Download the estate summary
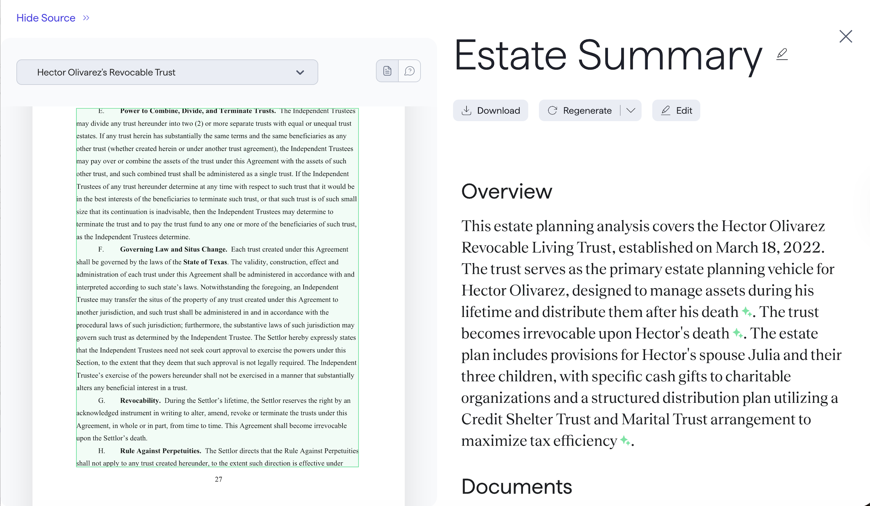Screen dimensions: 870x506 pos(490,111)
